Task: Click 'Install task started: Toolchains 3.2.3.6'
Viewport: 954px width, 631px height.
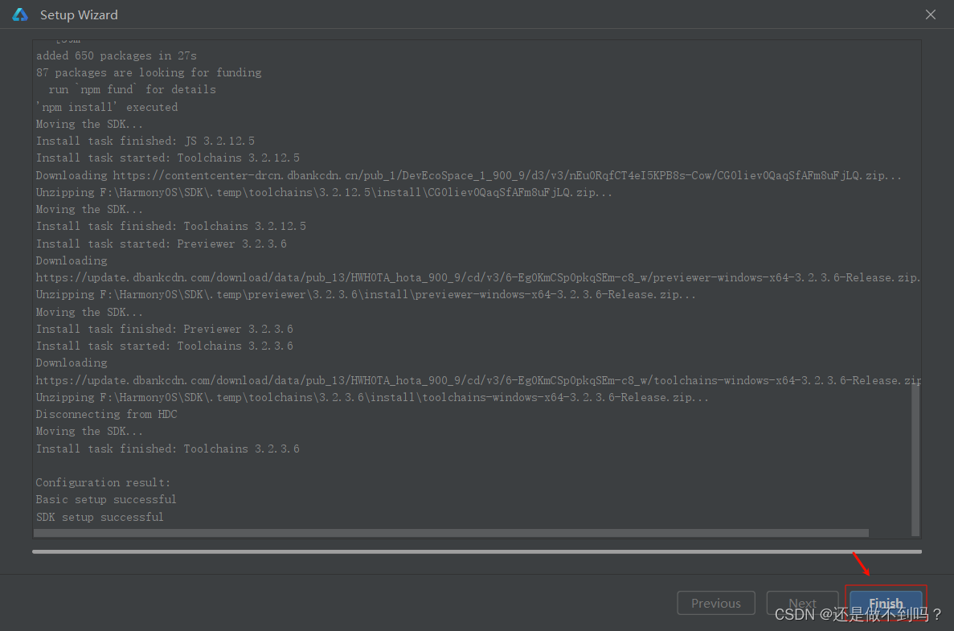Action: point(164,346)
